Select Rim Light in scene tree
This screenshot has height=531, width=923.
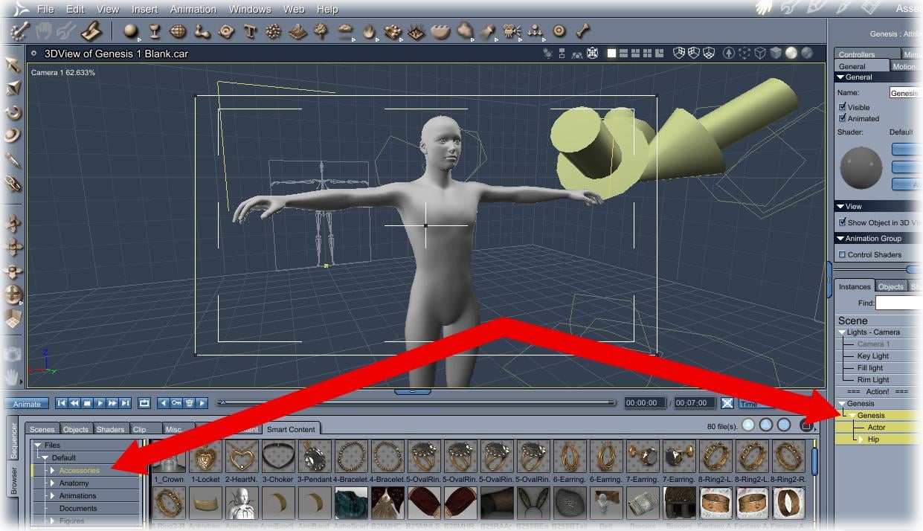[x=873, y=380]
